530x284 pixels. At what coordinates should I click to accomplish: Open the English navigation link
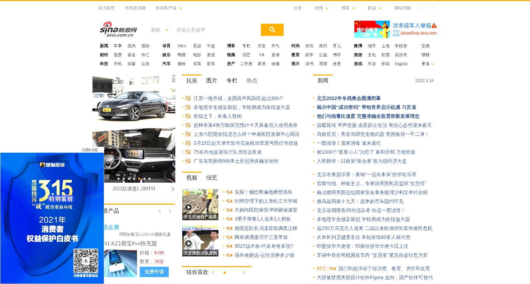(x=401, y=64)
